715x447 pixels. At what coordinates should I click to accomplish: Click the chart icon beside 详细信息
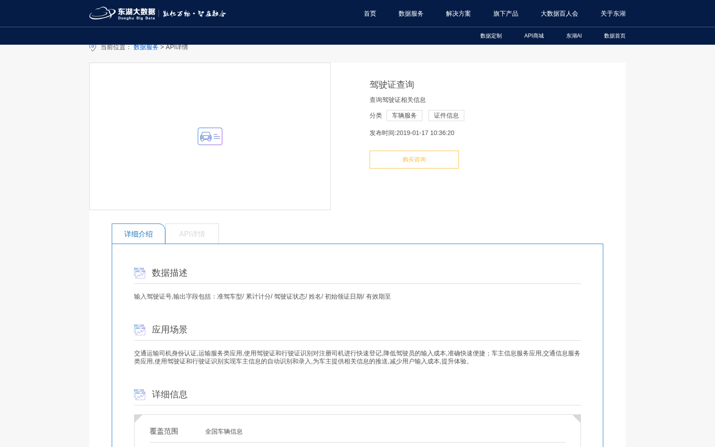point(139,394)
